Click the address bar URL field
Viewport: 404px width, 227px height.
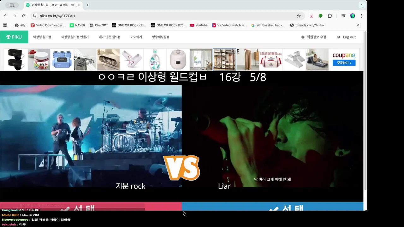tap(167, 16)
